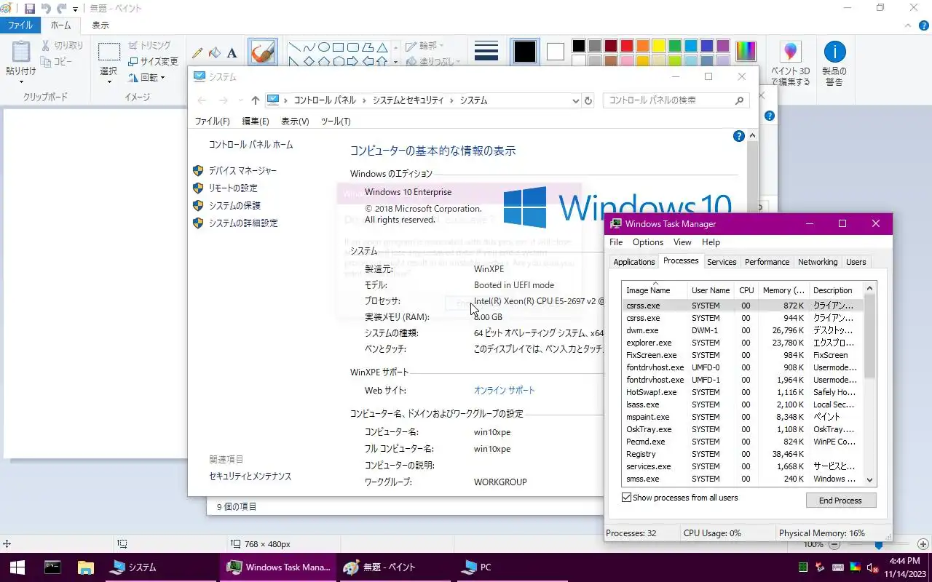The width and height of the screenshot is (932, 582).
Task: Select the yellow color in palette
Action: pyautogui.click(x=658, y=46)
